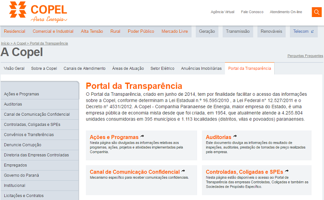Viewport: 324px width, 200px height.
Task: Switch to Anuências Imobiliárias tab
Action: 201,69
